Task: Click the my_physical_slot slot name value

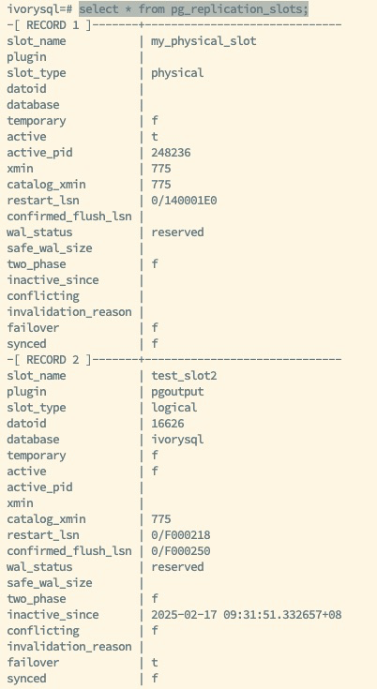Action: 204,41
